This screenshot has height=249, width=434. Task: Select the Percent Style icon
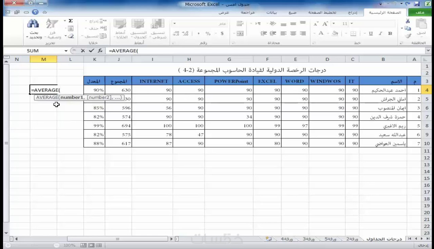tap(207, 34)
